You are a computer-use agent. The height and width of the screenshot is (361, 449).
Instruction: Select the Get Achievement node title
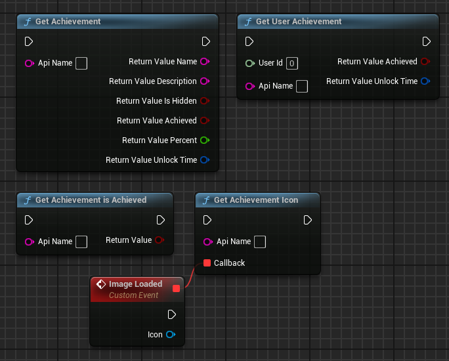pos(68,22)
